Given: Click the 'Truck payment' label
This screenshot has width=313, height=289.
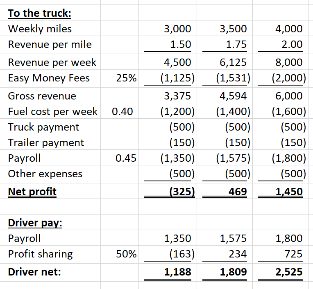Looking at the screenshot, I should coord(43,127).
